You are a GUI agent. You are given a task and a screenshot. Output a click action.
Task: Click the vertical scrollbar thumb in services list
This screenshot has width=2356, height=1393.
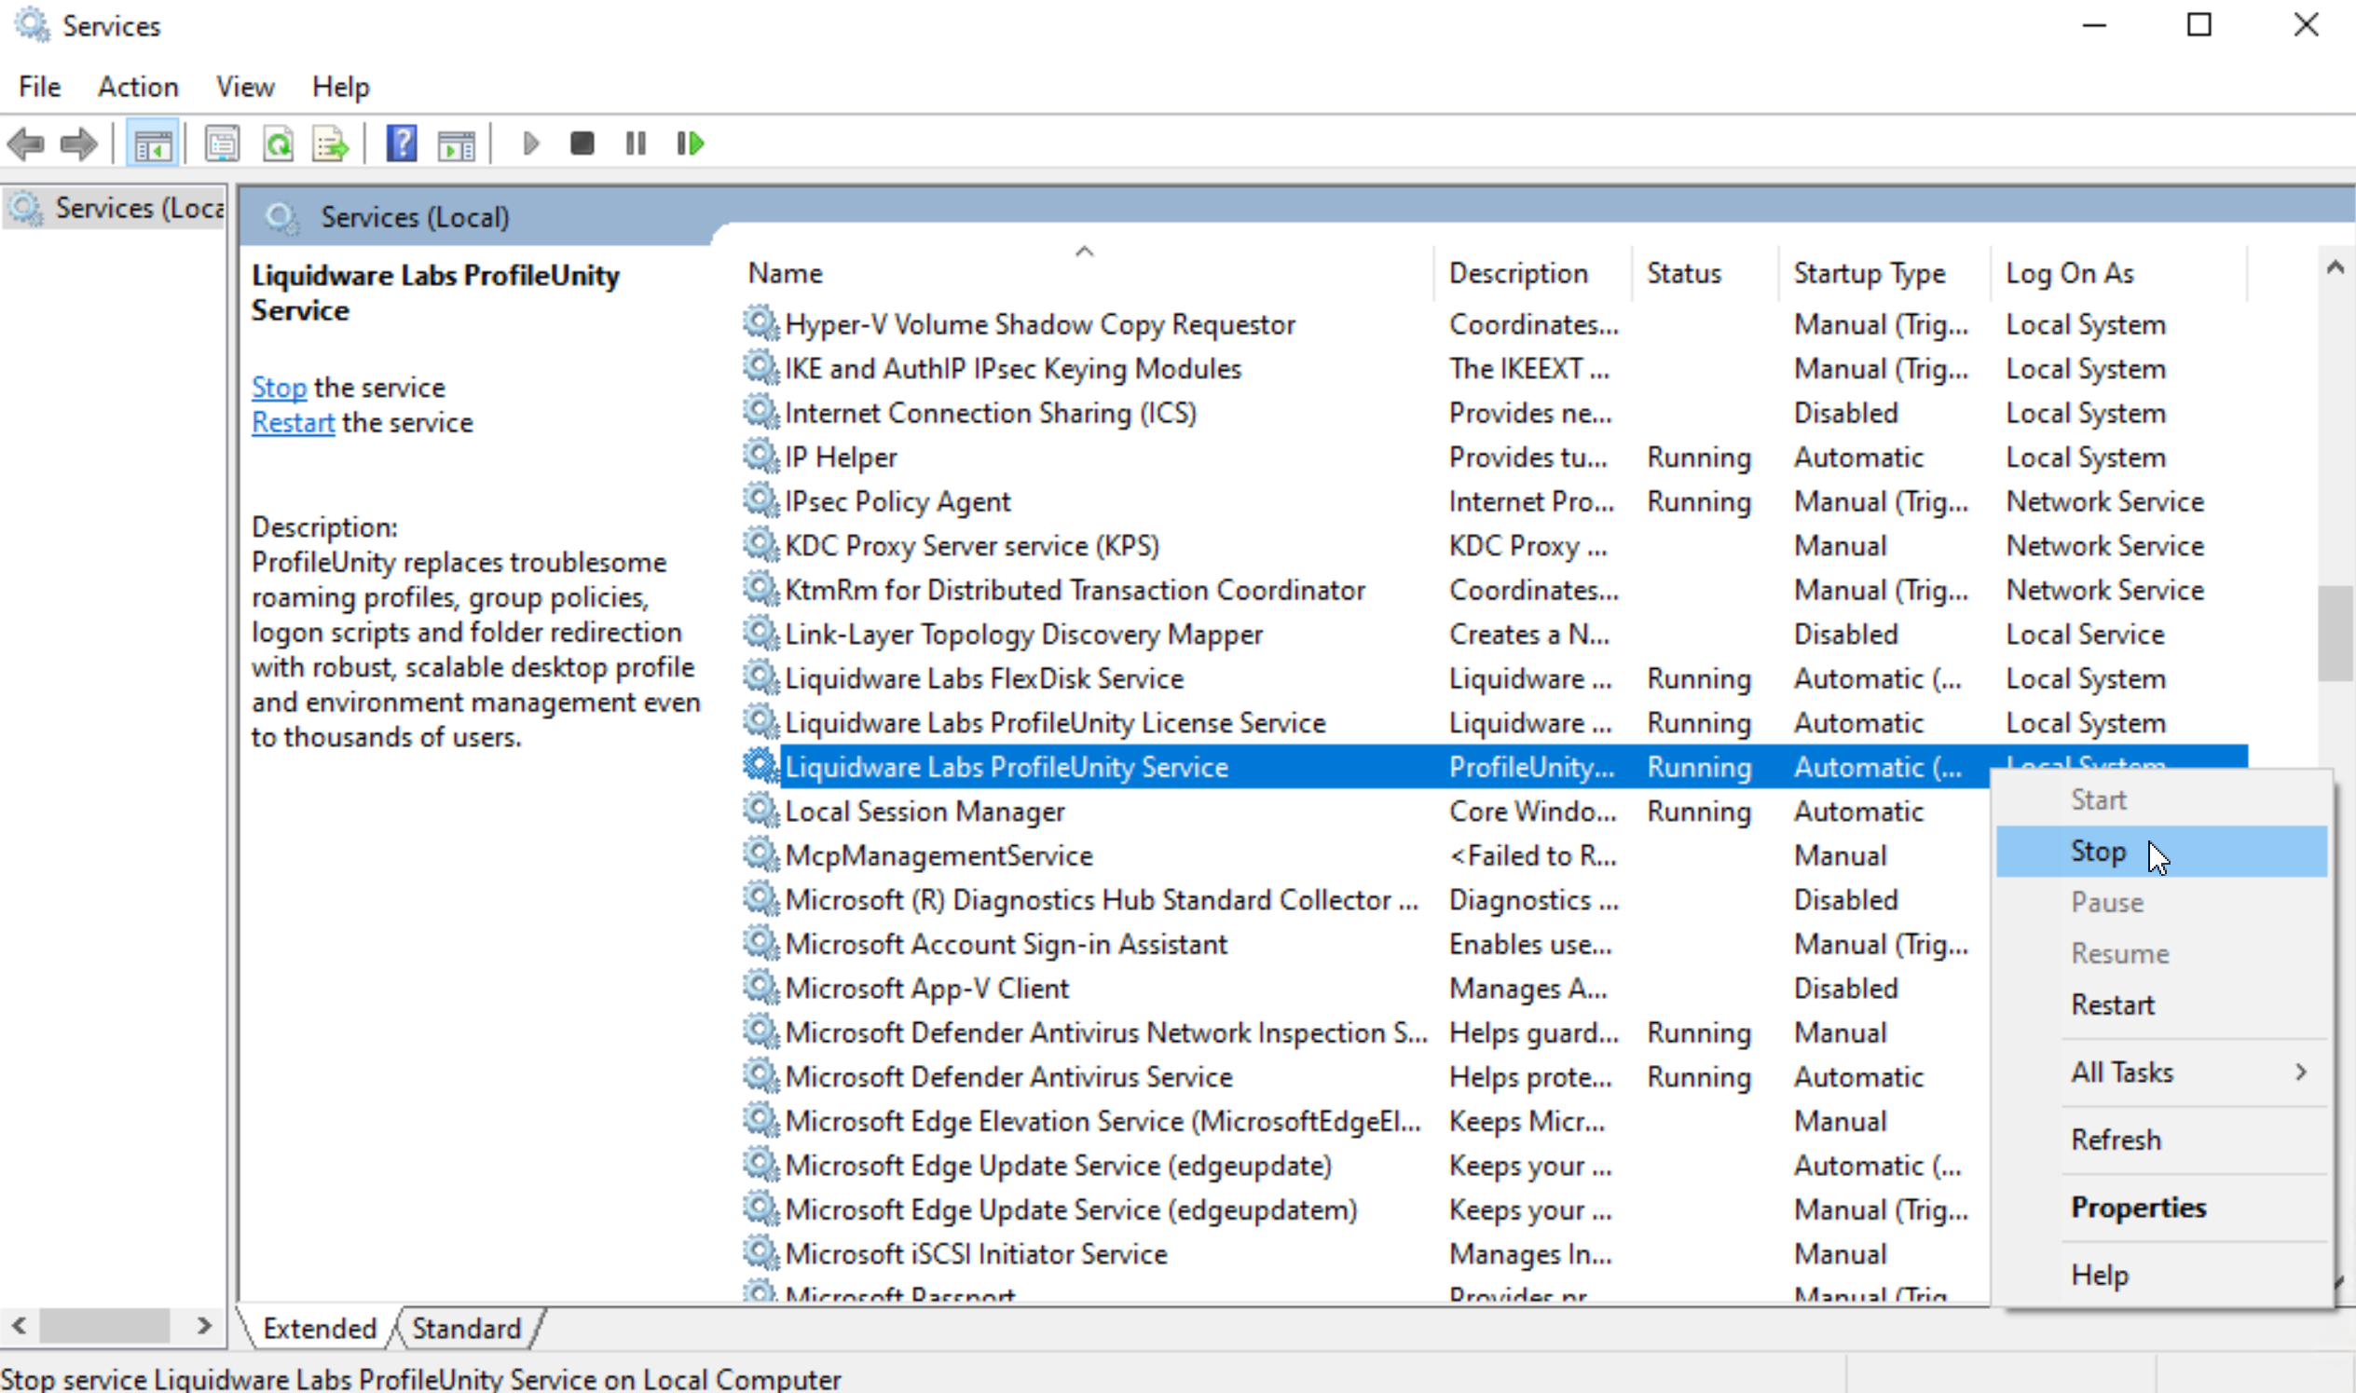[x=2335, y=634]
